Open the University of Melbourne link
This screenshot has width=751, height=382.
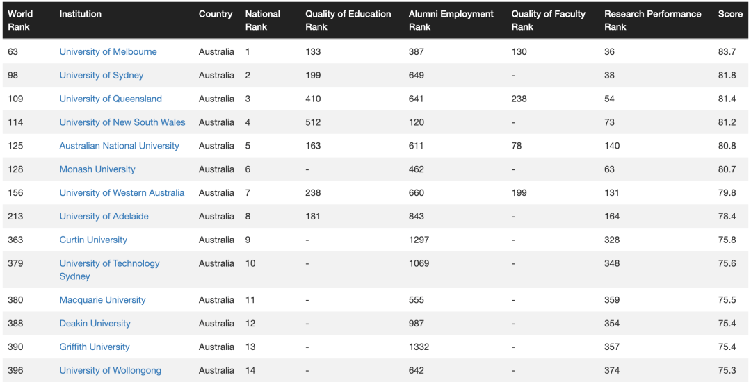(x=108, y=51)
